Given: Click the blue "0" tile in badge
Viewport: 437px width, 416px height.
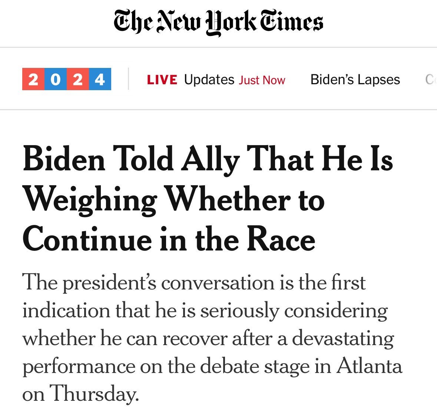Looking at the screenshot, I should coord(56,79).
